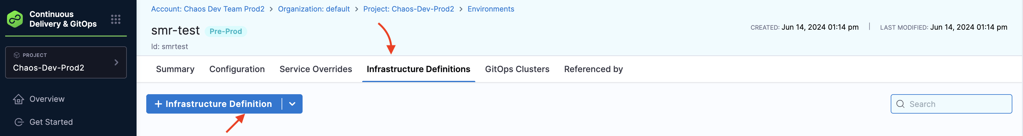Switch to the Referenced by tab
Viewport: 1023px width, 136px height.
tap(593, 69)
